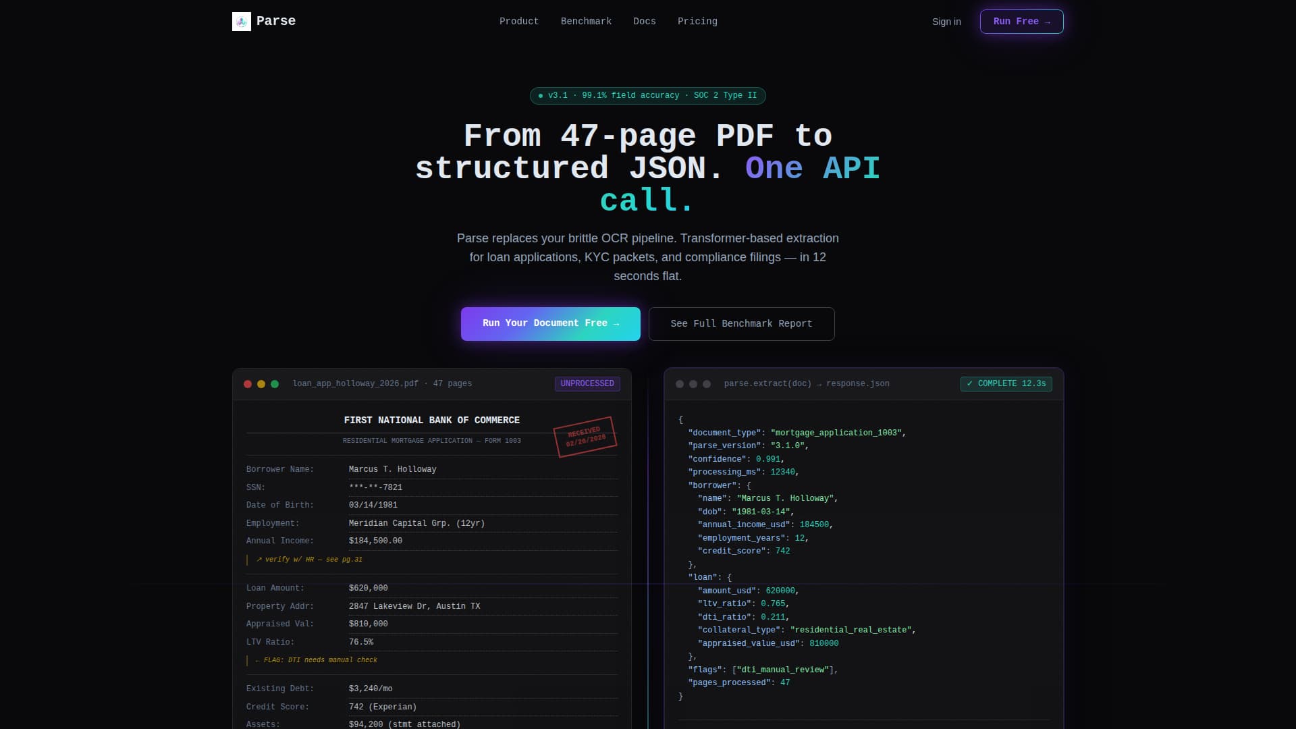Select parse.extract(doc) response.json title
The height and width of the screenshot is (729, 1296).
(807, 384)
